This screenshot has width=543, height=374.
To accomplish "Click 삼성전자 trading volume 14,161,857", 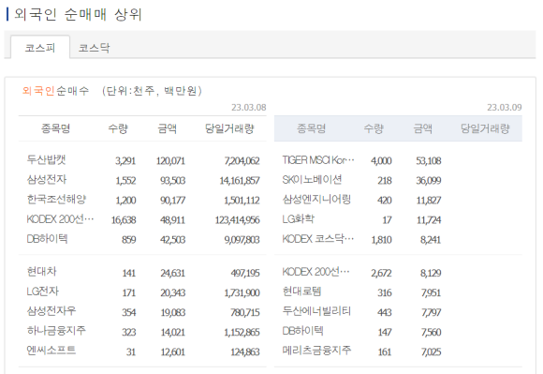I will [240, 181].
